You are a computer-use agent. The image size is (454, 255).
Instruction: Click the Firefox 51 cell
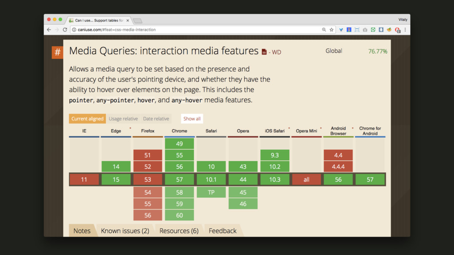(x=148, y=155)
